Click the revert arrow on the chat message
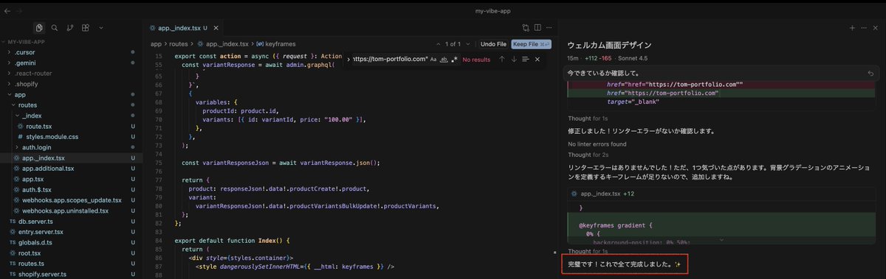Screen dimensions: 886x279 [870, 74]
